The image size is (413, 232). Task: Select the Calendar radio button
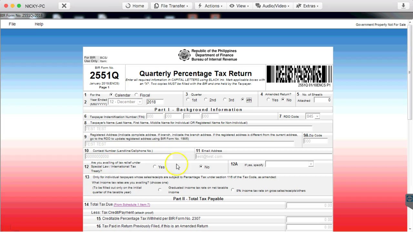(x=111, y=95)
